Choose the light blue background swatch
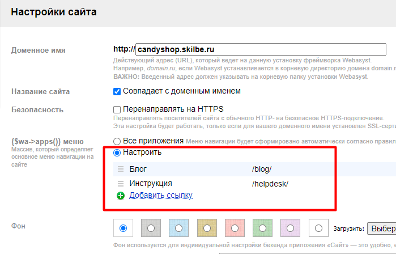This screenshot has height=254, width=396. 178,228
